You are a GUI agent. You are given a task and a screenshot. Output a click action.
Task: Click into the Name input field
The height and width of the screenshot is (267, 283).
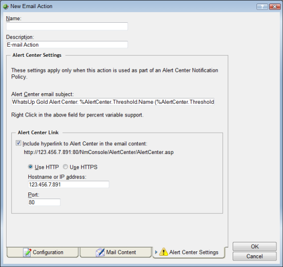click(67, 26)
